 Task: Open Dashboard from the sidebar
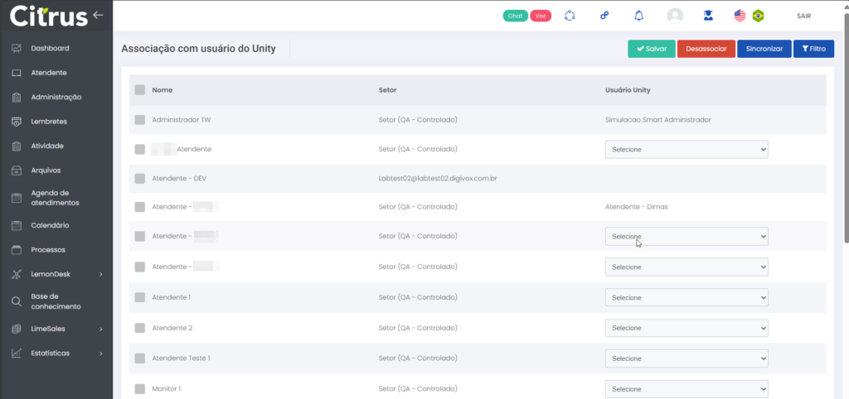(x=50, y=49)
